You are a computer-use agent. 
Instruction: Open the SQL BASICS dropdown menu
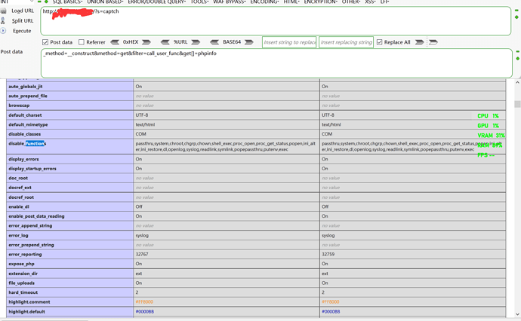click(x=67, y=2)
